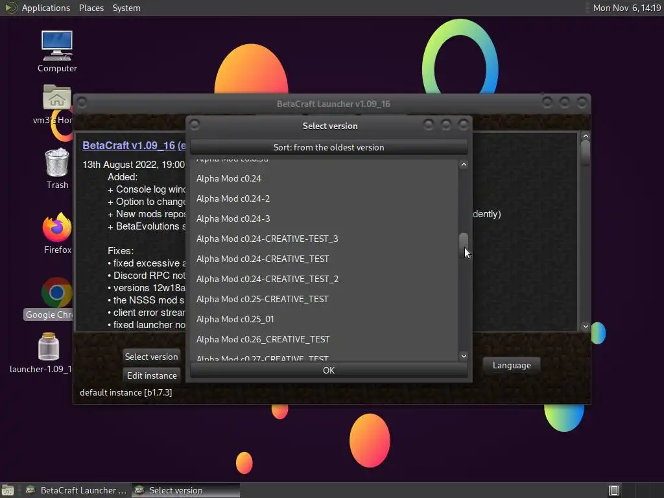This screenshot has height=498, width=664.
Task: Select Alpha Mod c0.24-CREATIVE_TEST_2 entry
Action: [x=324, y=279]
